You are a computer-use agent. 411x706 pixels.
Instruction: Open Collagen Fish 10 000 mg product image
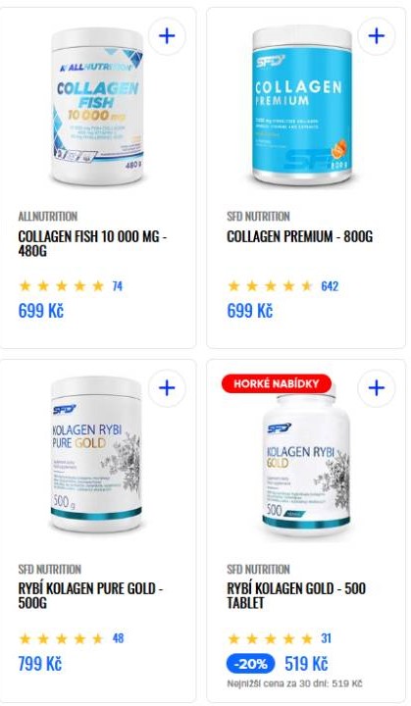97,106
